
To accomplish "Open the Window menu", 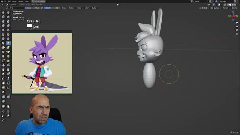I will 21,1.
